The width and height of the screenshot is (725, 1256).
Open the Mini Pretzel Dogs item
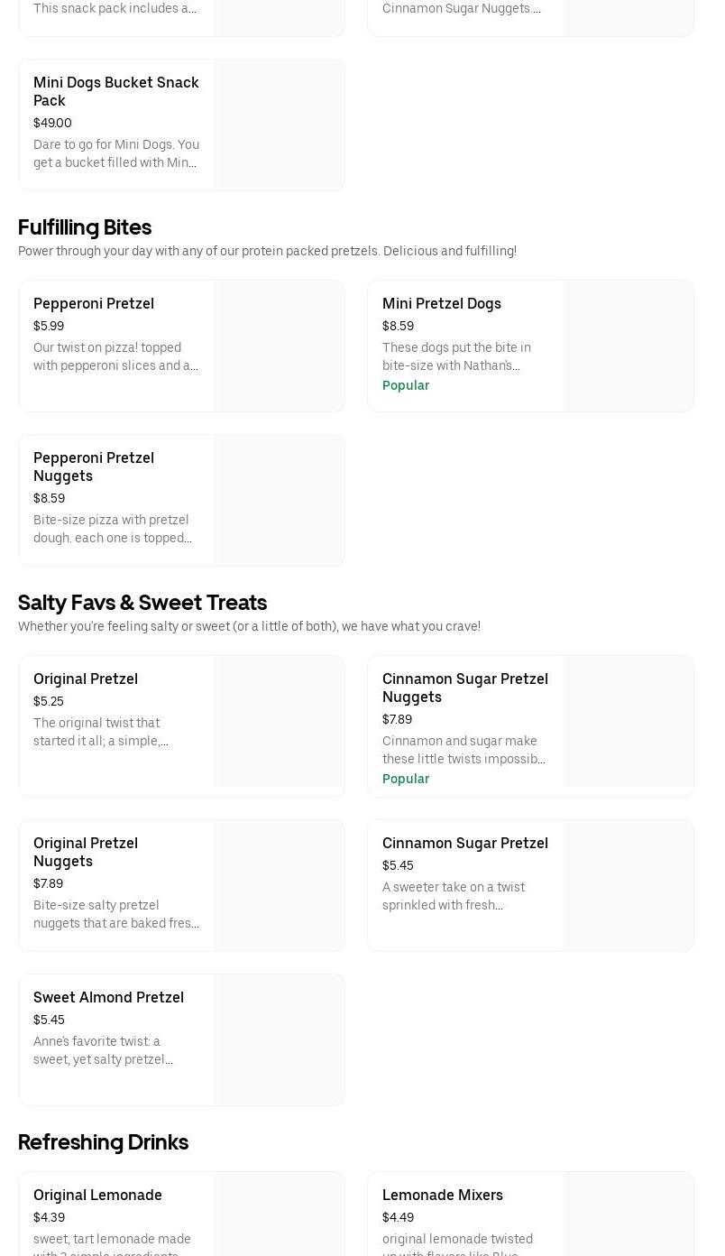click(442, 303)
